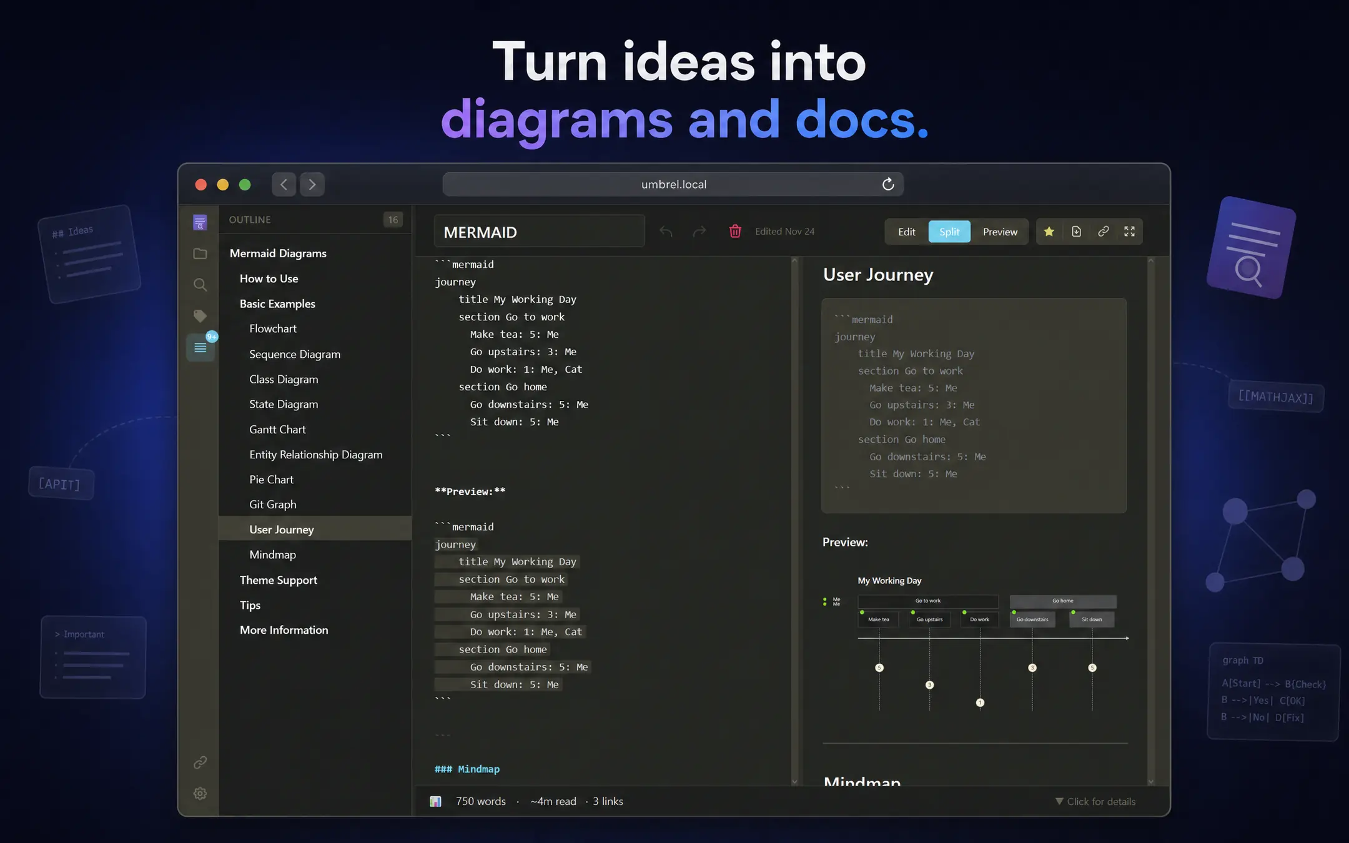The image size is (1349, 843).
Task: Click the **Preview:** line in editor
Action: (470, 491)
